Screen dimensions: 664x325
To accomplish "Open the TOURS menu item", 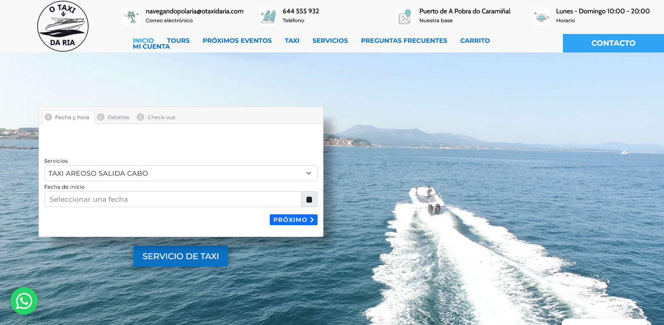I will point(178,40).
